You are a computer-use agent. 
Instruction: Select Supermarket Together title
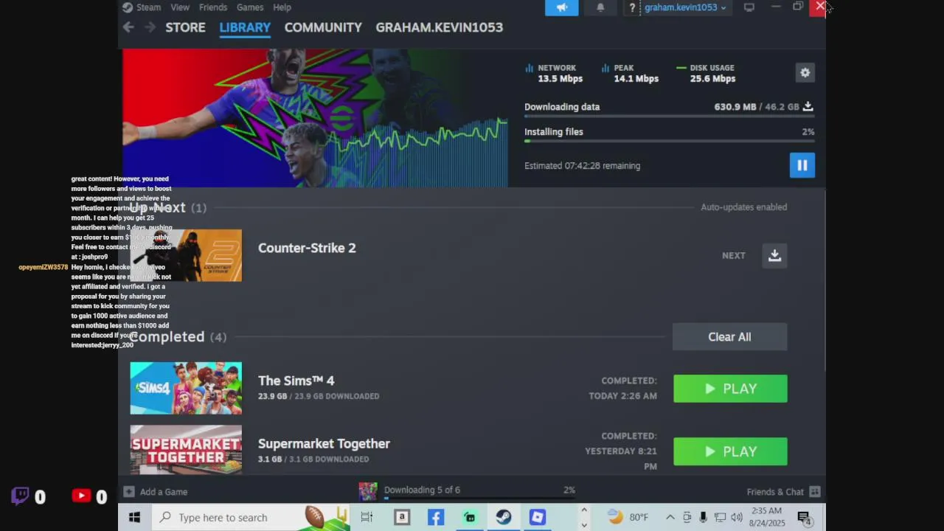pyautogui.click(x=324, y=443)
